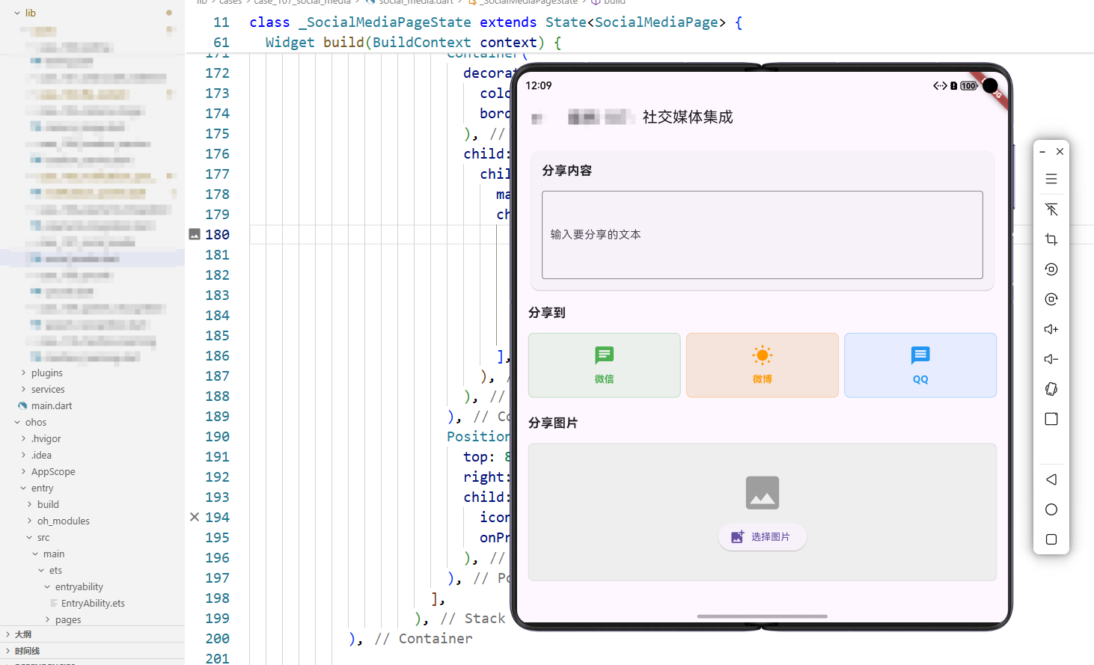Click the gesture bar at the emulator bottom
The image size is (1094, 665).
[x=762, y=616]
